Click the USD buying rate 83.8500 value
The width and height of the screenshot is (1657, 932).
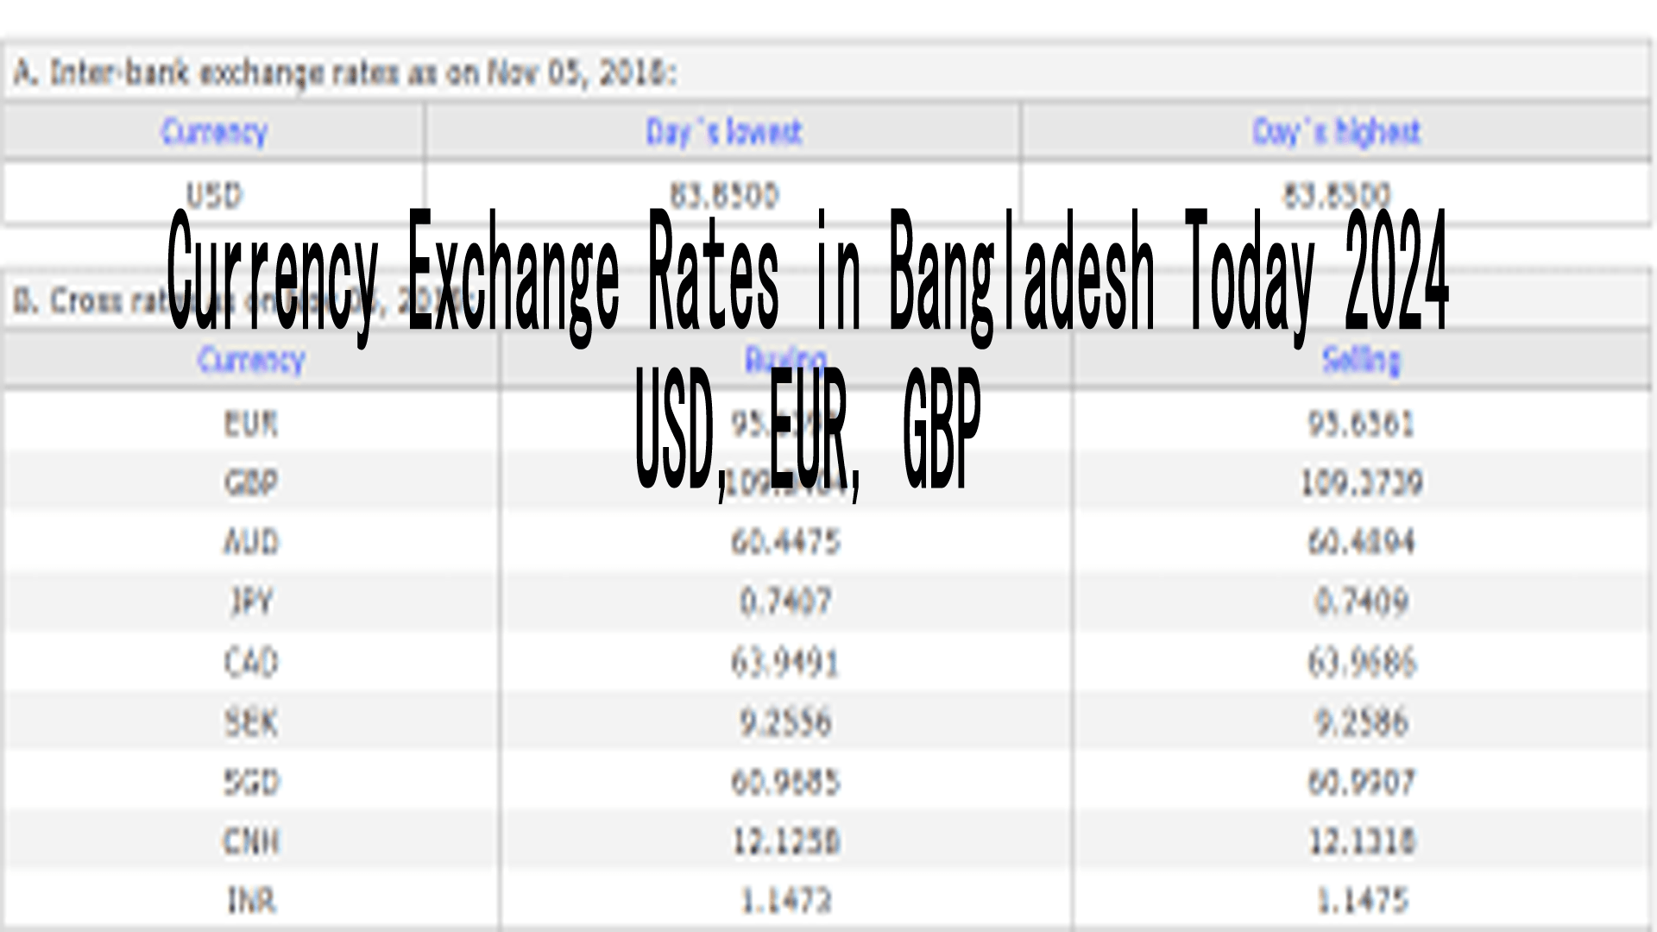click(x=723, y=194)
